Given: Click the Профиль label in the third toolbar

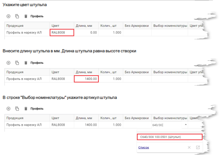Looking at the screenshot, I should click(37, 108).
